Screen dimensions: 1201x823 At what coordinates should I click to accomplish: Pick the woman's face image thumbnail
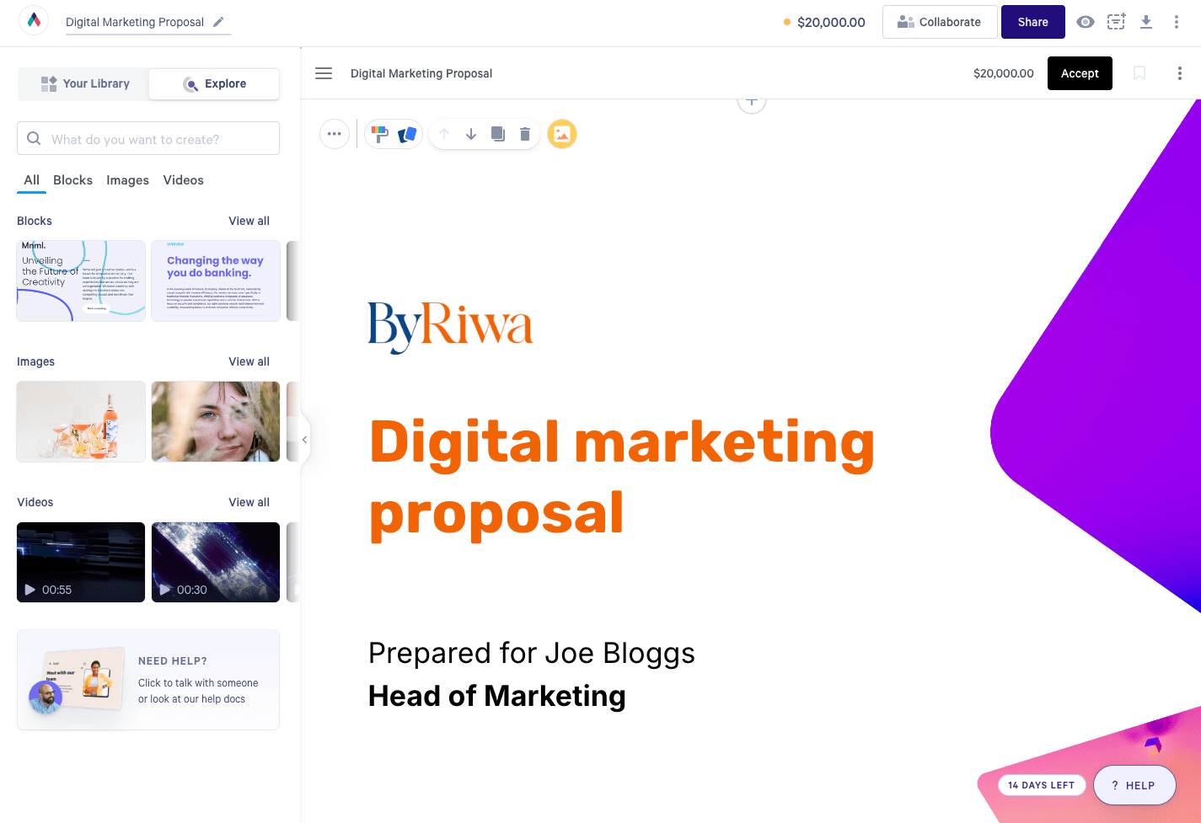(x=216, y=421)
